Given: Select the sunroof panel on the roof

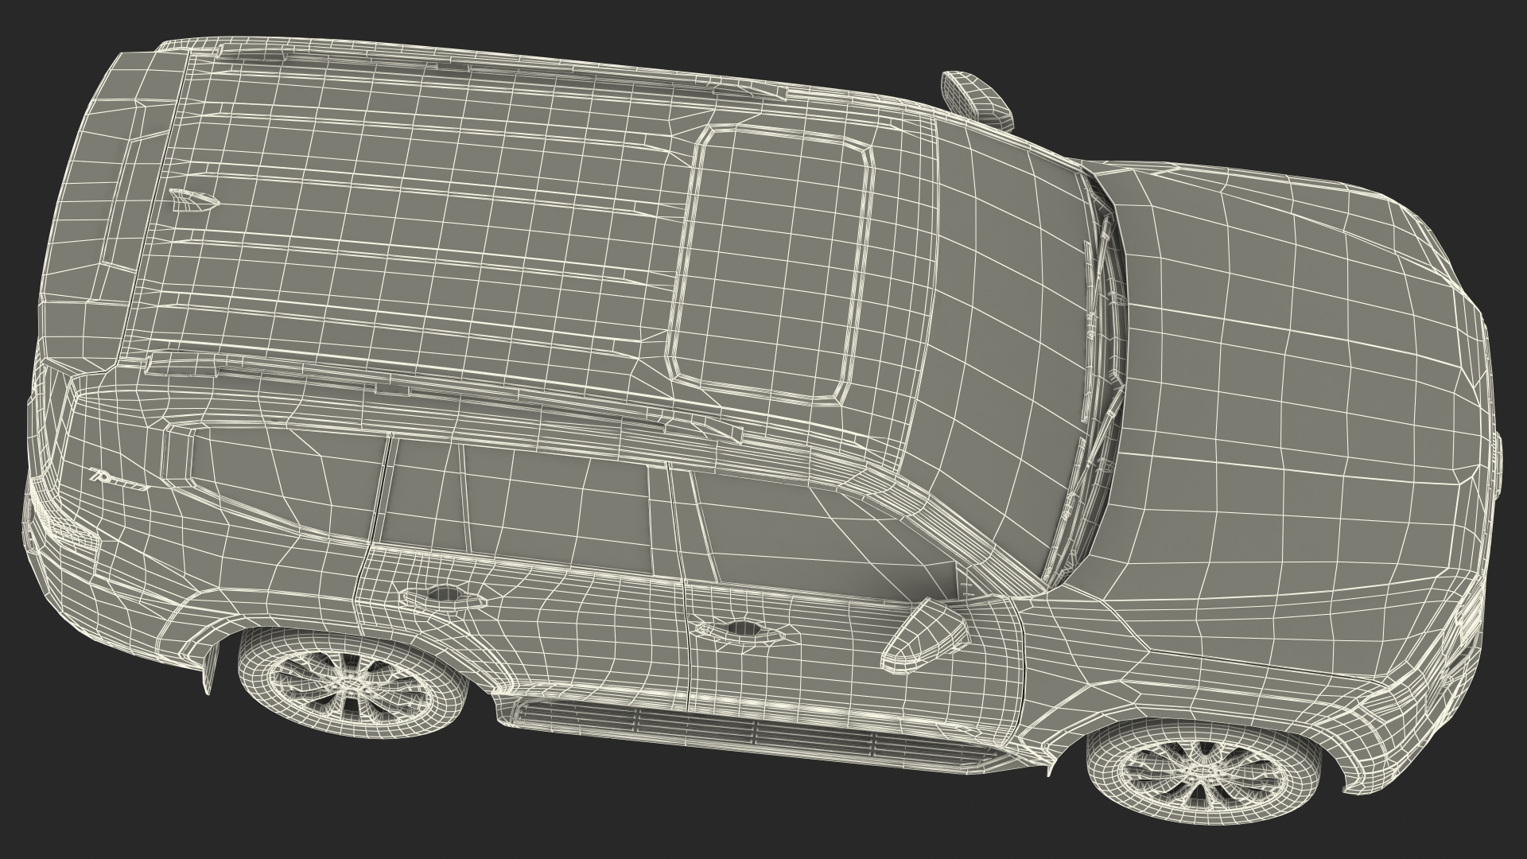Looking at the screenshot, I should (x=768, y=263).
